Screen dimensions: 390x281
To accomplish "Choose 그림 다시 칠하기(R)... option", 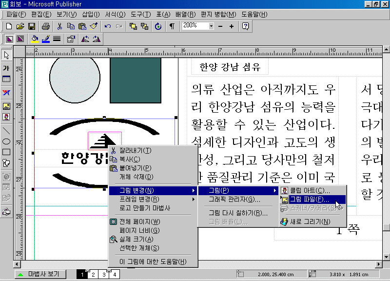I will point(238,213).
